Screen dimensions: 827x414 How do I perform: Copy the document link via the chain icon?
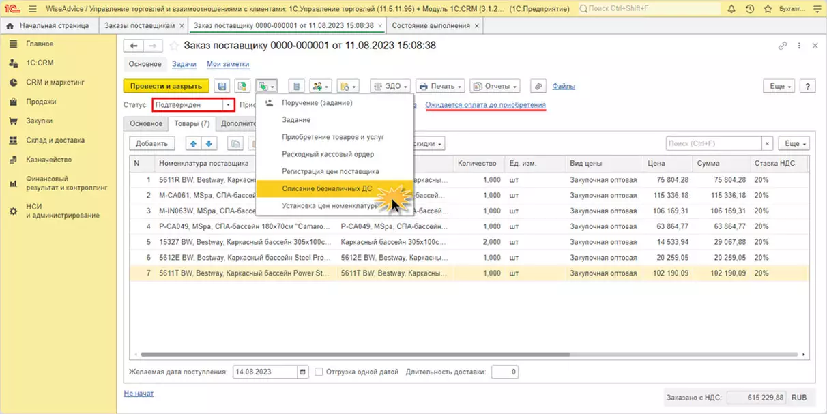pos(783,46)
